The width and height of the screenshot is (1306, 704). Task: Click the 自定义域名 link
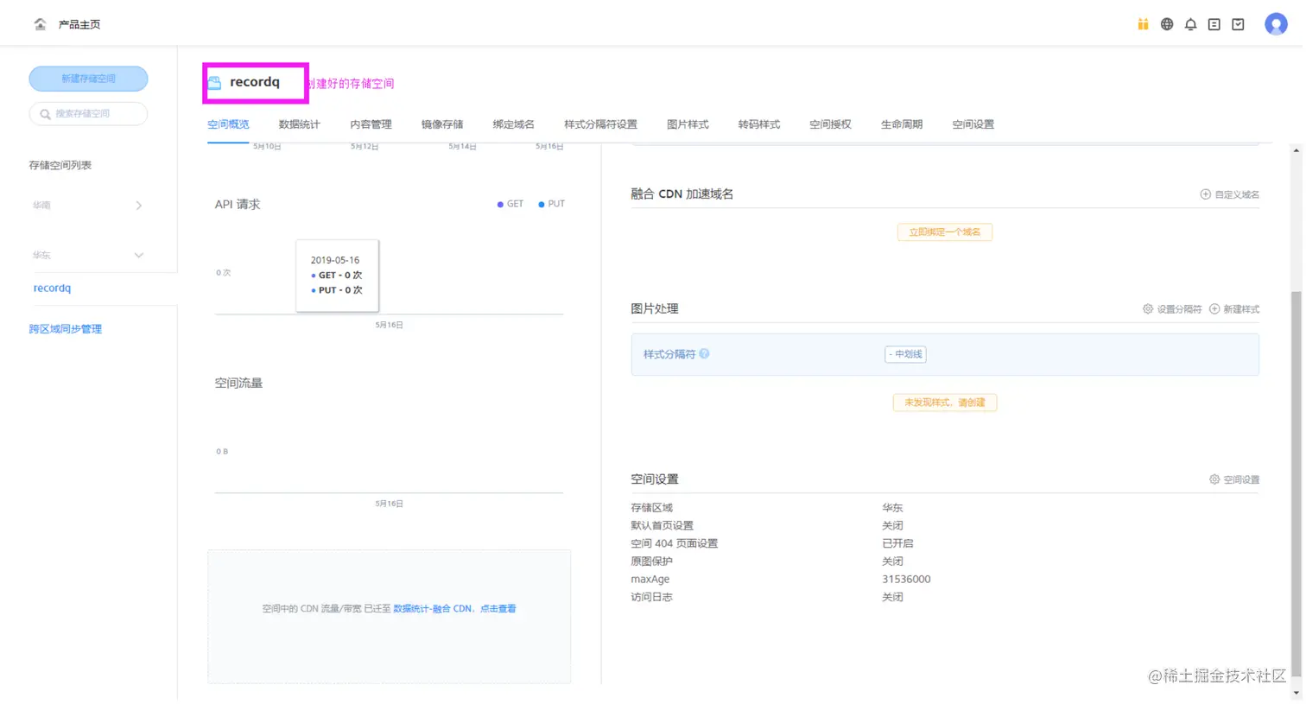click(1237, 194)
